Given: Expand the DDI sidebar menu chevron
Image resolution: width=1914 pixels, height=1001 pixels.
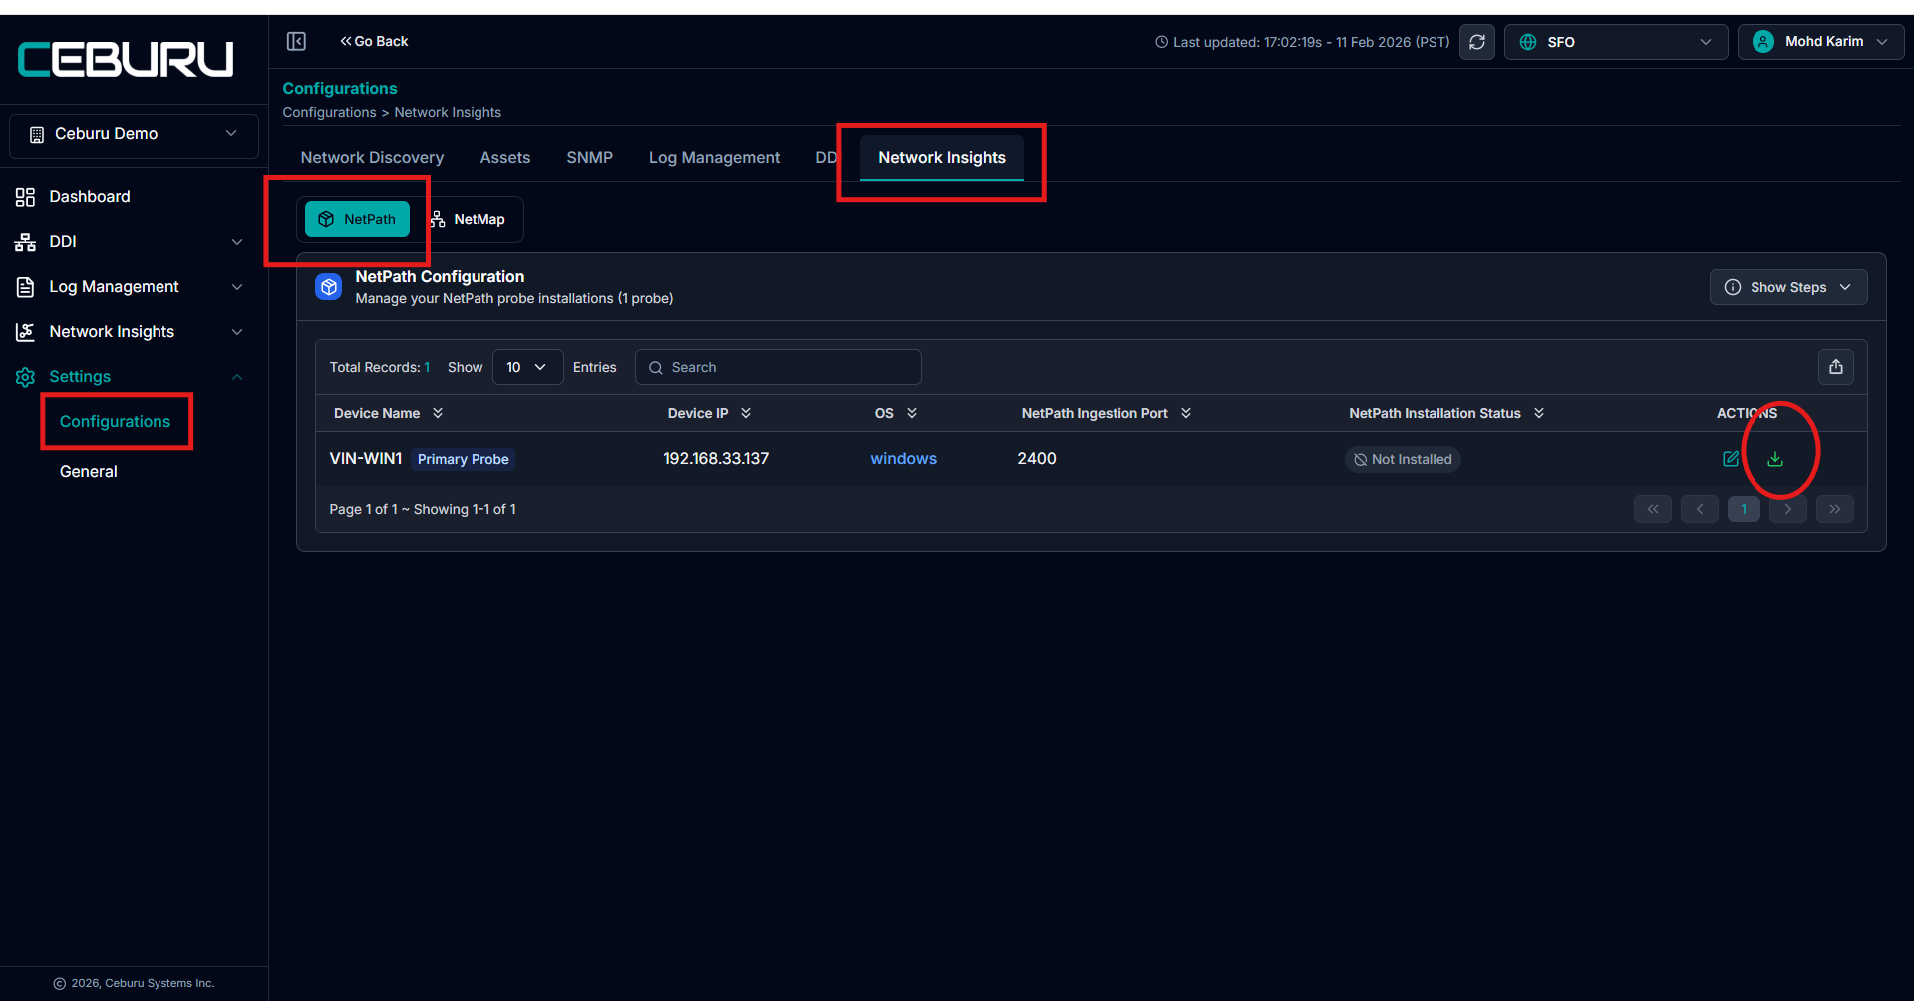Looking at the screenshot, I should pos(237,242).
